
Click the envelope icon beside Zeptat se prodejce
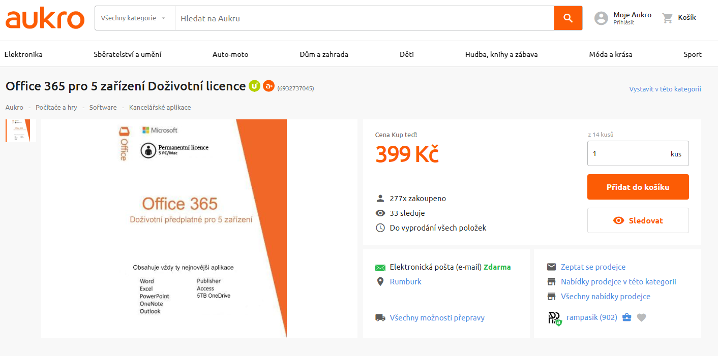click(551, 267)
